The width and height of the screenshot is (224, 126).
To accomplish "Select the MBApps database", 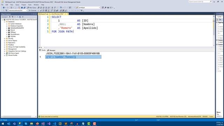I will [x=13, y=32].
